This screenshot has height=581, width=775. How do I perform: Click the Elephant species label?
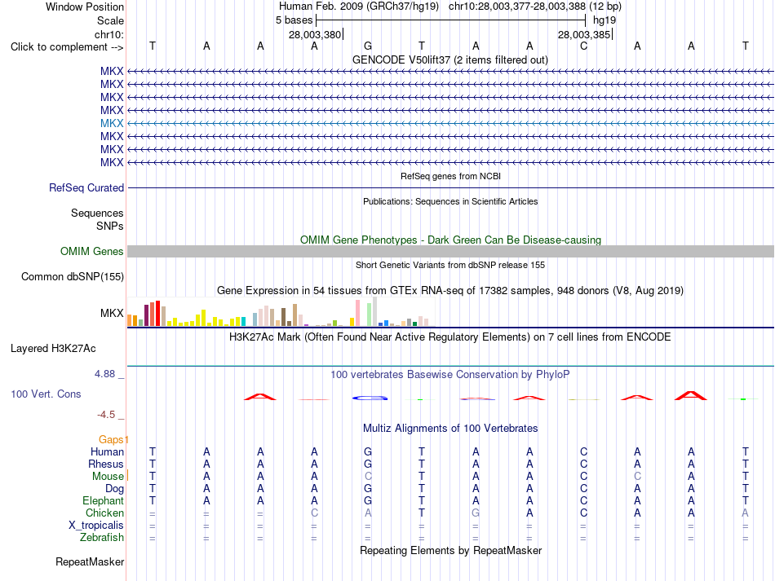click(103, 500)
